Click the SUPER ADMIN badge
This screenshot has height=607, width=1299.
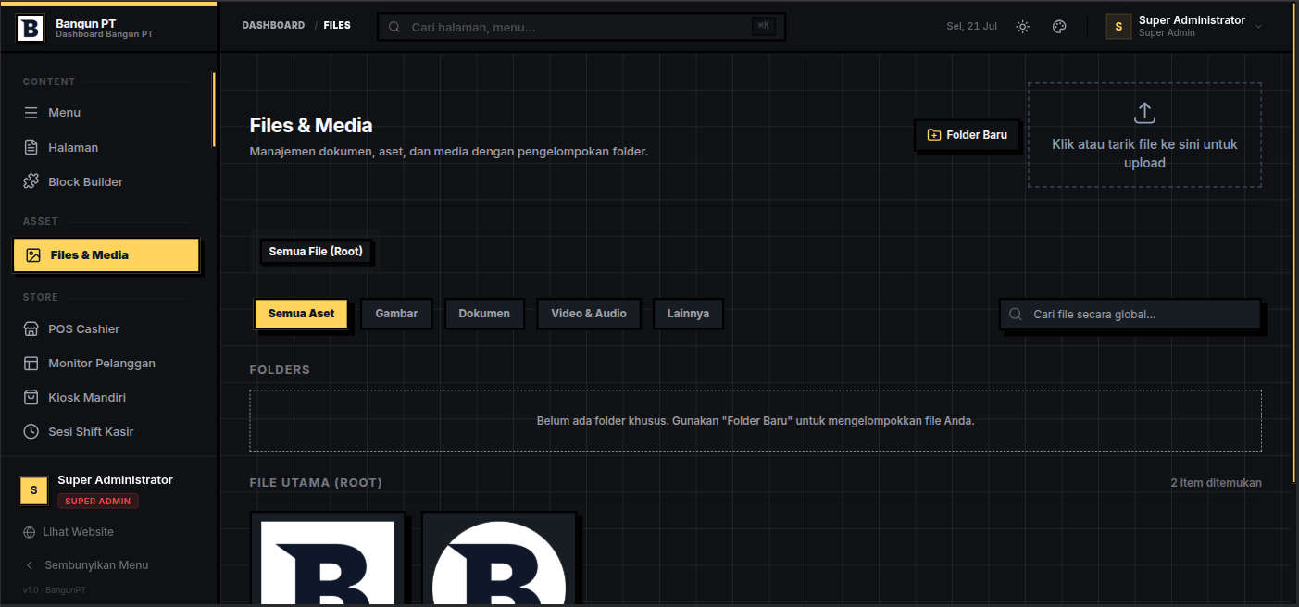click(98, 501)
